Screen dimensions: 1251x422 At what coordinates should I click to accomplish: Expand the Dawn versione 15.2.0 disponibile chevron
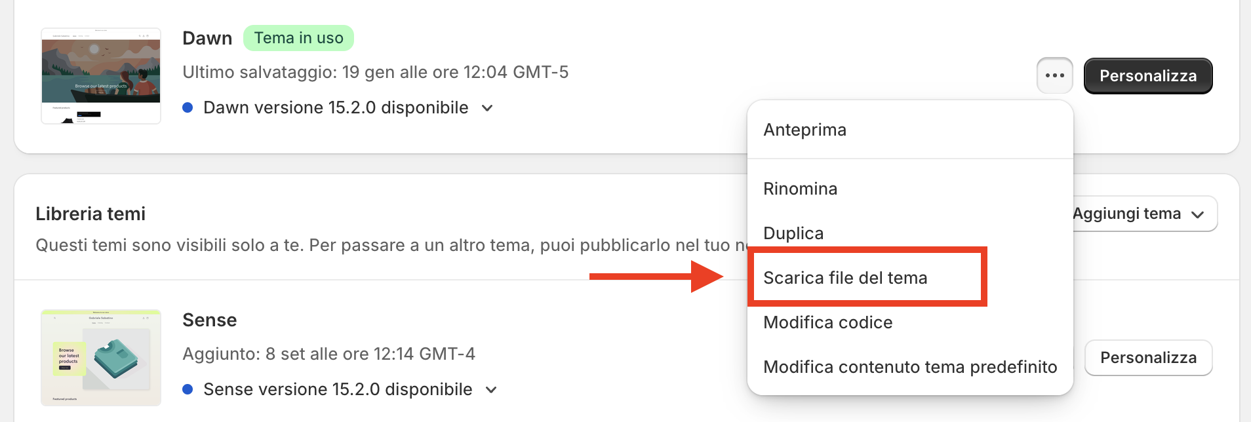click(x=487, y=108)
